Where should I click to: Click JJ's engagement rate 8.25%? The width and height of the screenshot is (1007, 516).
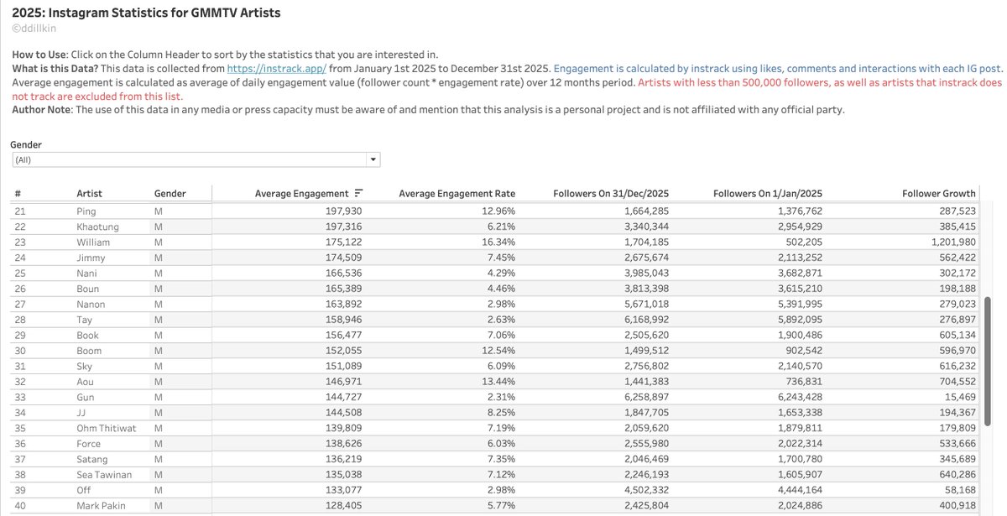point(501,413)
